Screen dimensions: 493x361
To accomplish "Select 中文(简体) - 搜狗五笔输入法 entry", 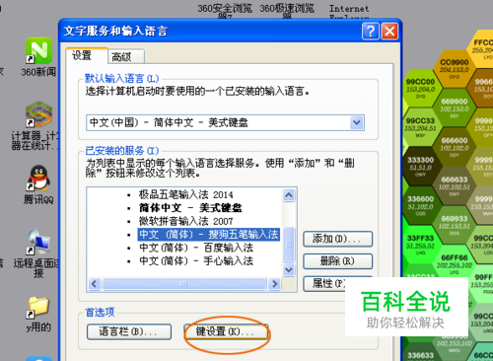I will 209,235.
